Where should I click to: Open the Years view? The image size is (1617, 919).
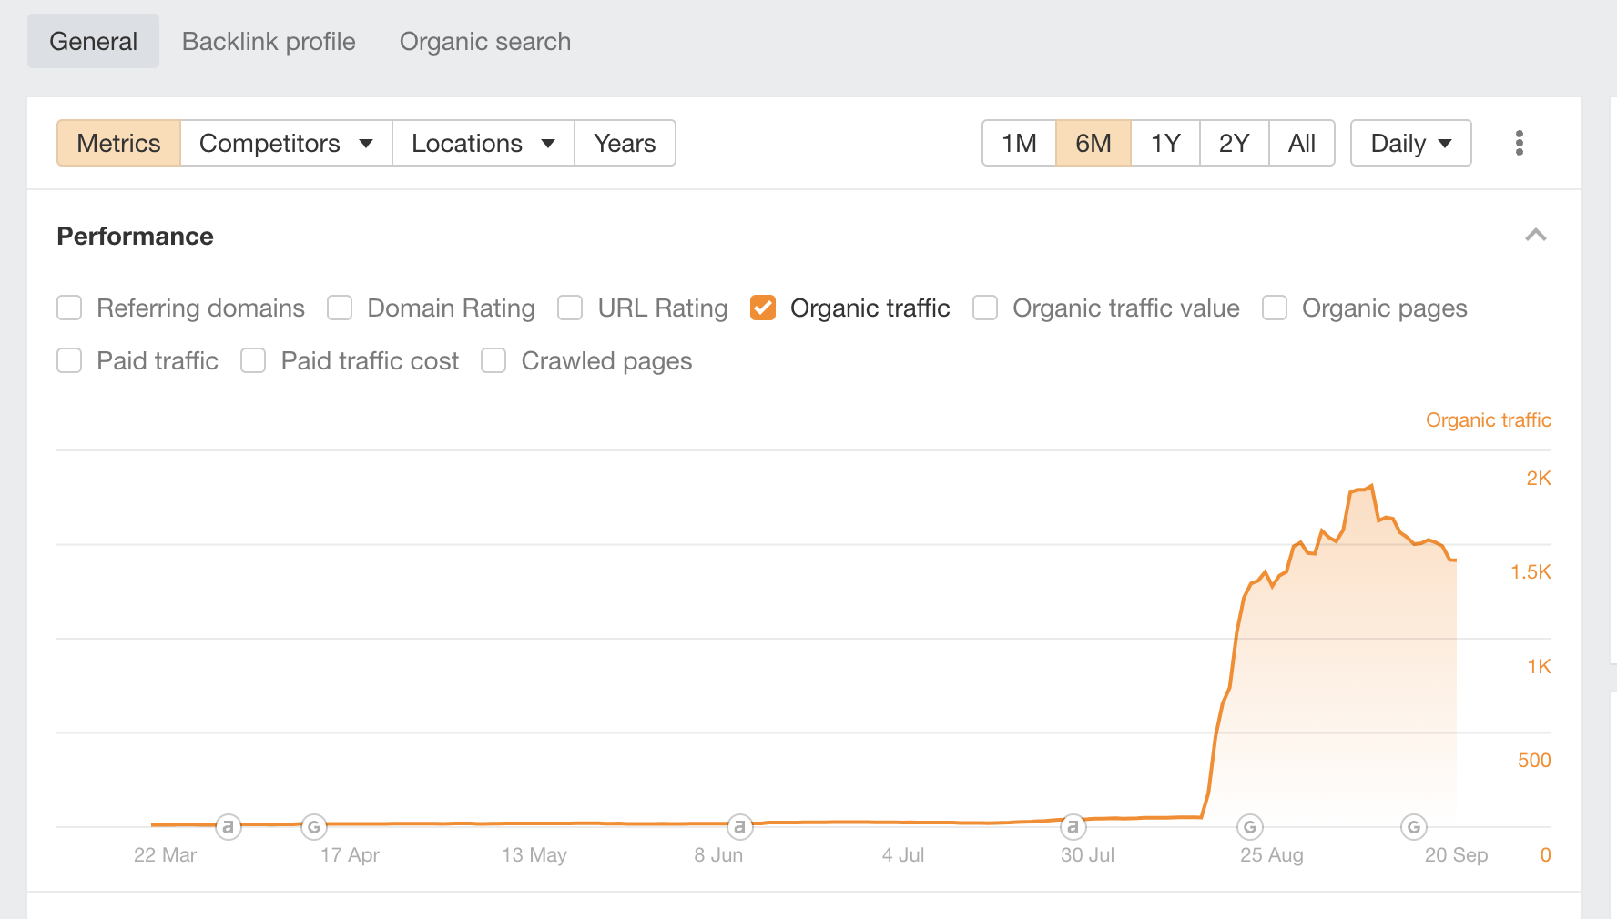tap(624, 143)
